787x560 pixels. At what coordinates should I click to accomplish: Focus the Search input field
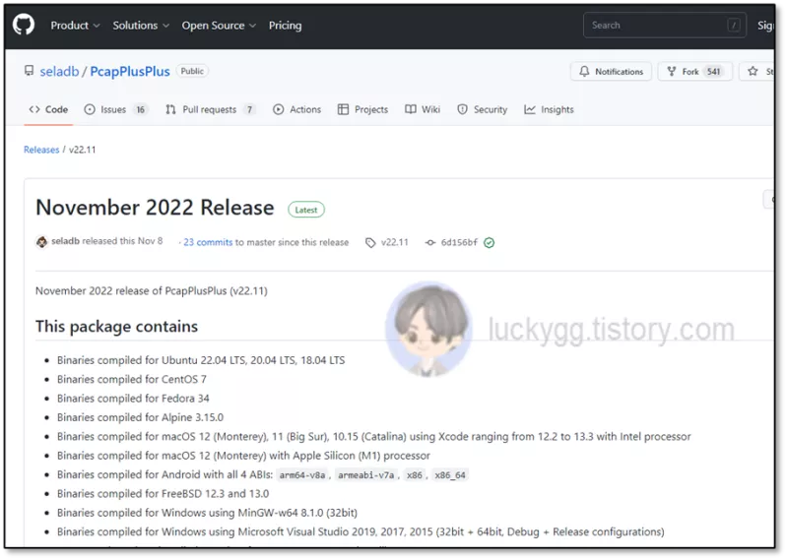665,25
